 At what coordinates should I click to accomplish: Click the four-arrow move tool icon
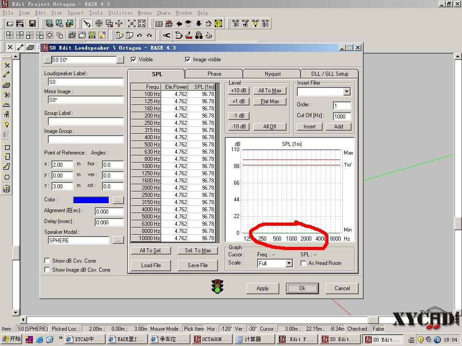point(119,23)
